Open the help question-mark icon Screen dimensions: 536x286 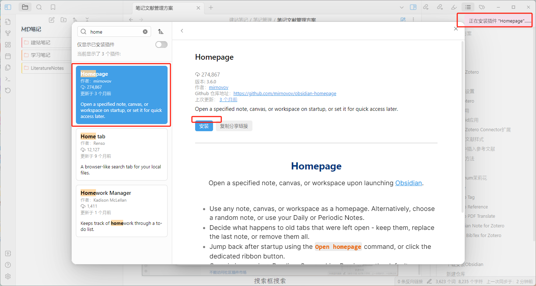(x=8, y=265)
